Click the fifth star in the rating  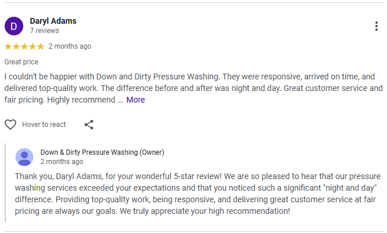pyautogui.click(x=41, y=46)
